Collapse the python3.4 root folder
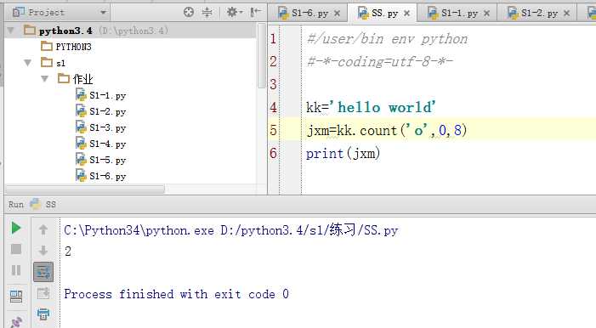The width and height of the screenshot is (596, 328). 11,30
